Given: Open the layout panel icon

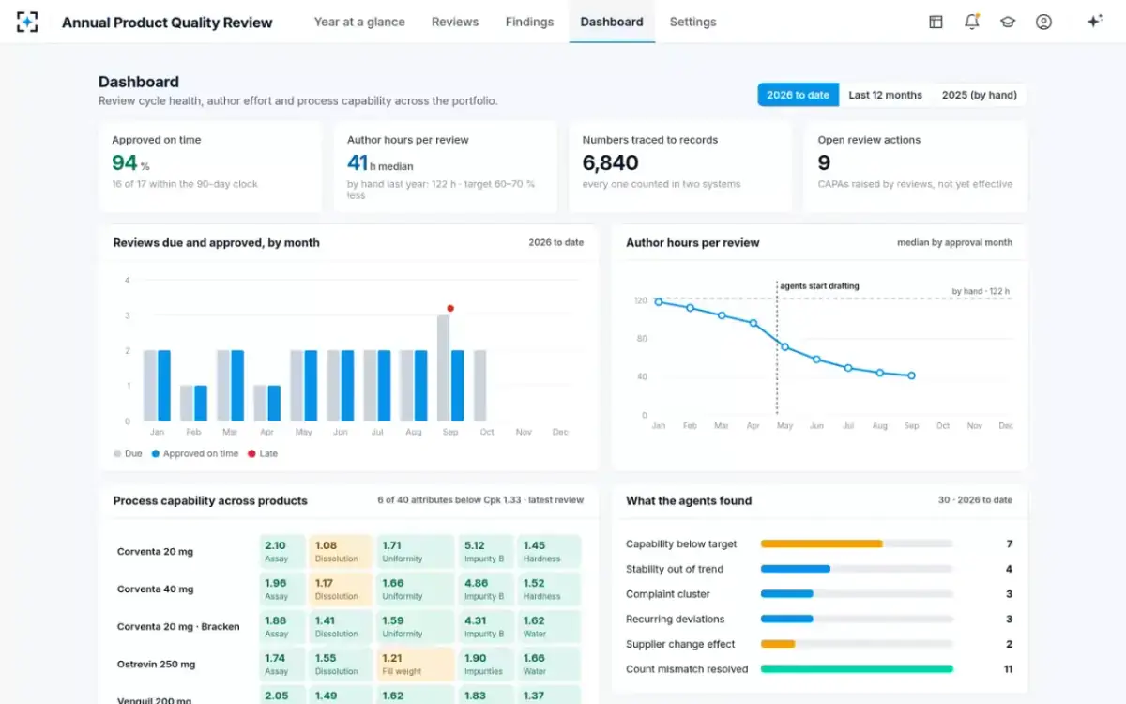Looking at the screenshot, I should 936,22.
